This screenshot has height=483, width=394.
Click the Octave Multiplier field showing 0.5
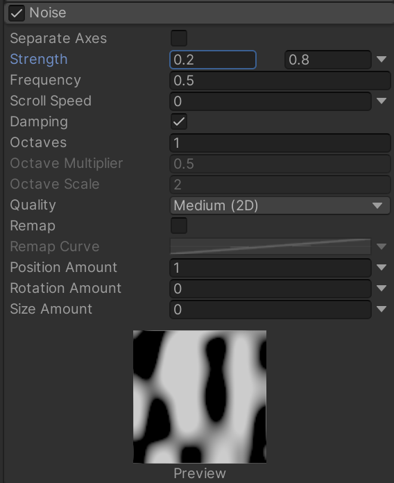[x=280, y=164]
